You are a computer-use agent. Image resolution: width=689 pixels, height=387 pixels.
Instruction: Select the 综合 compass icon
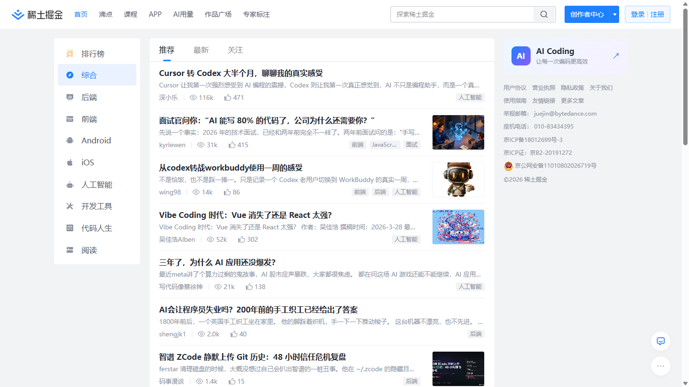70,75
